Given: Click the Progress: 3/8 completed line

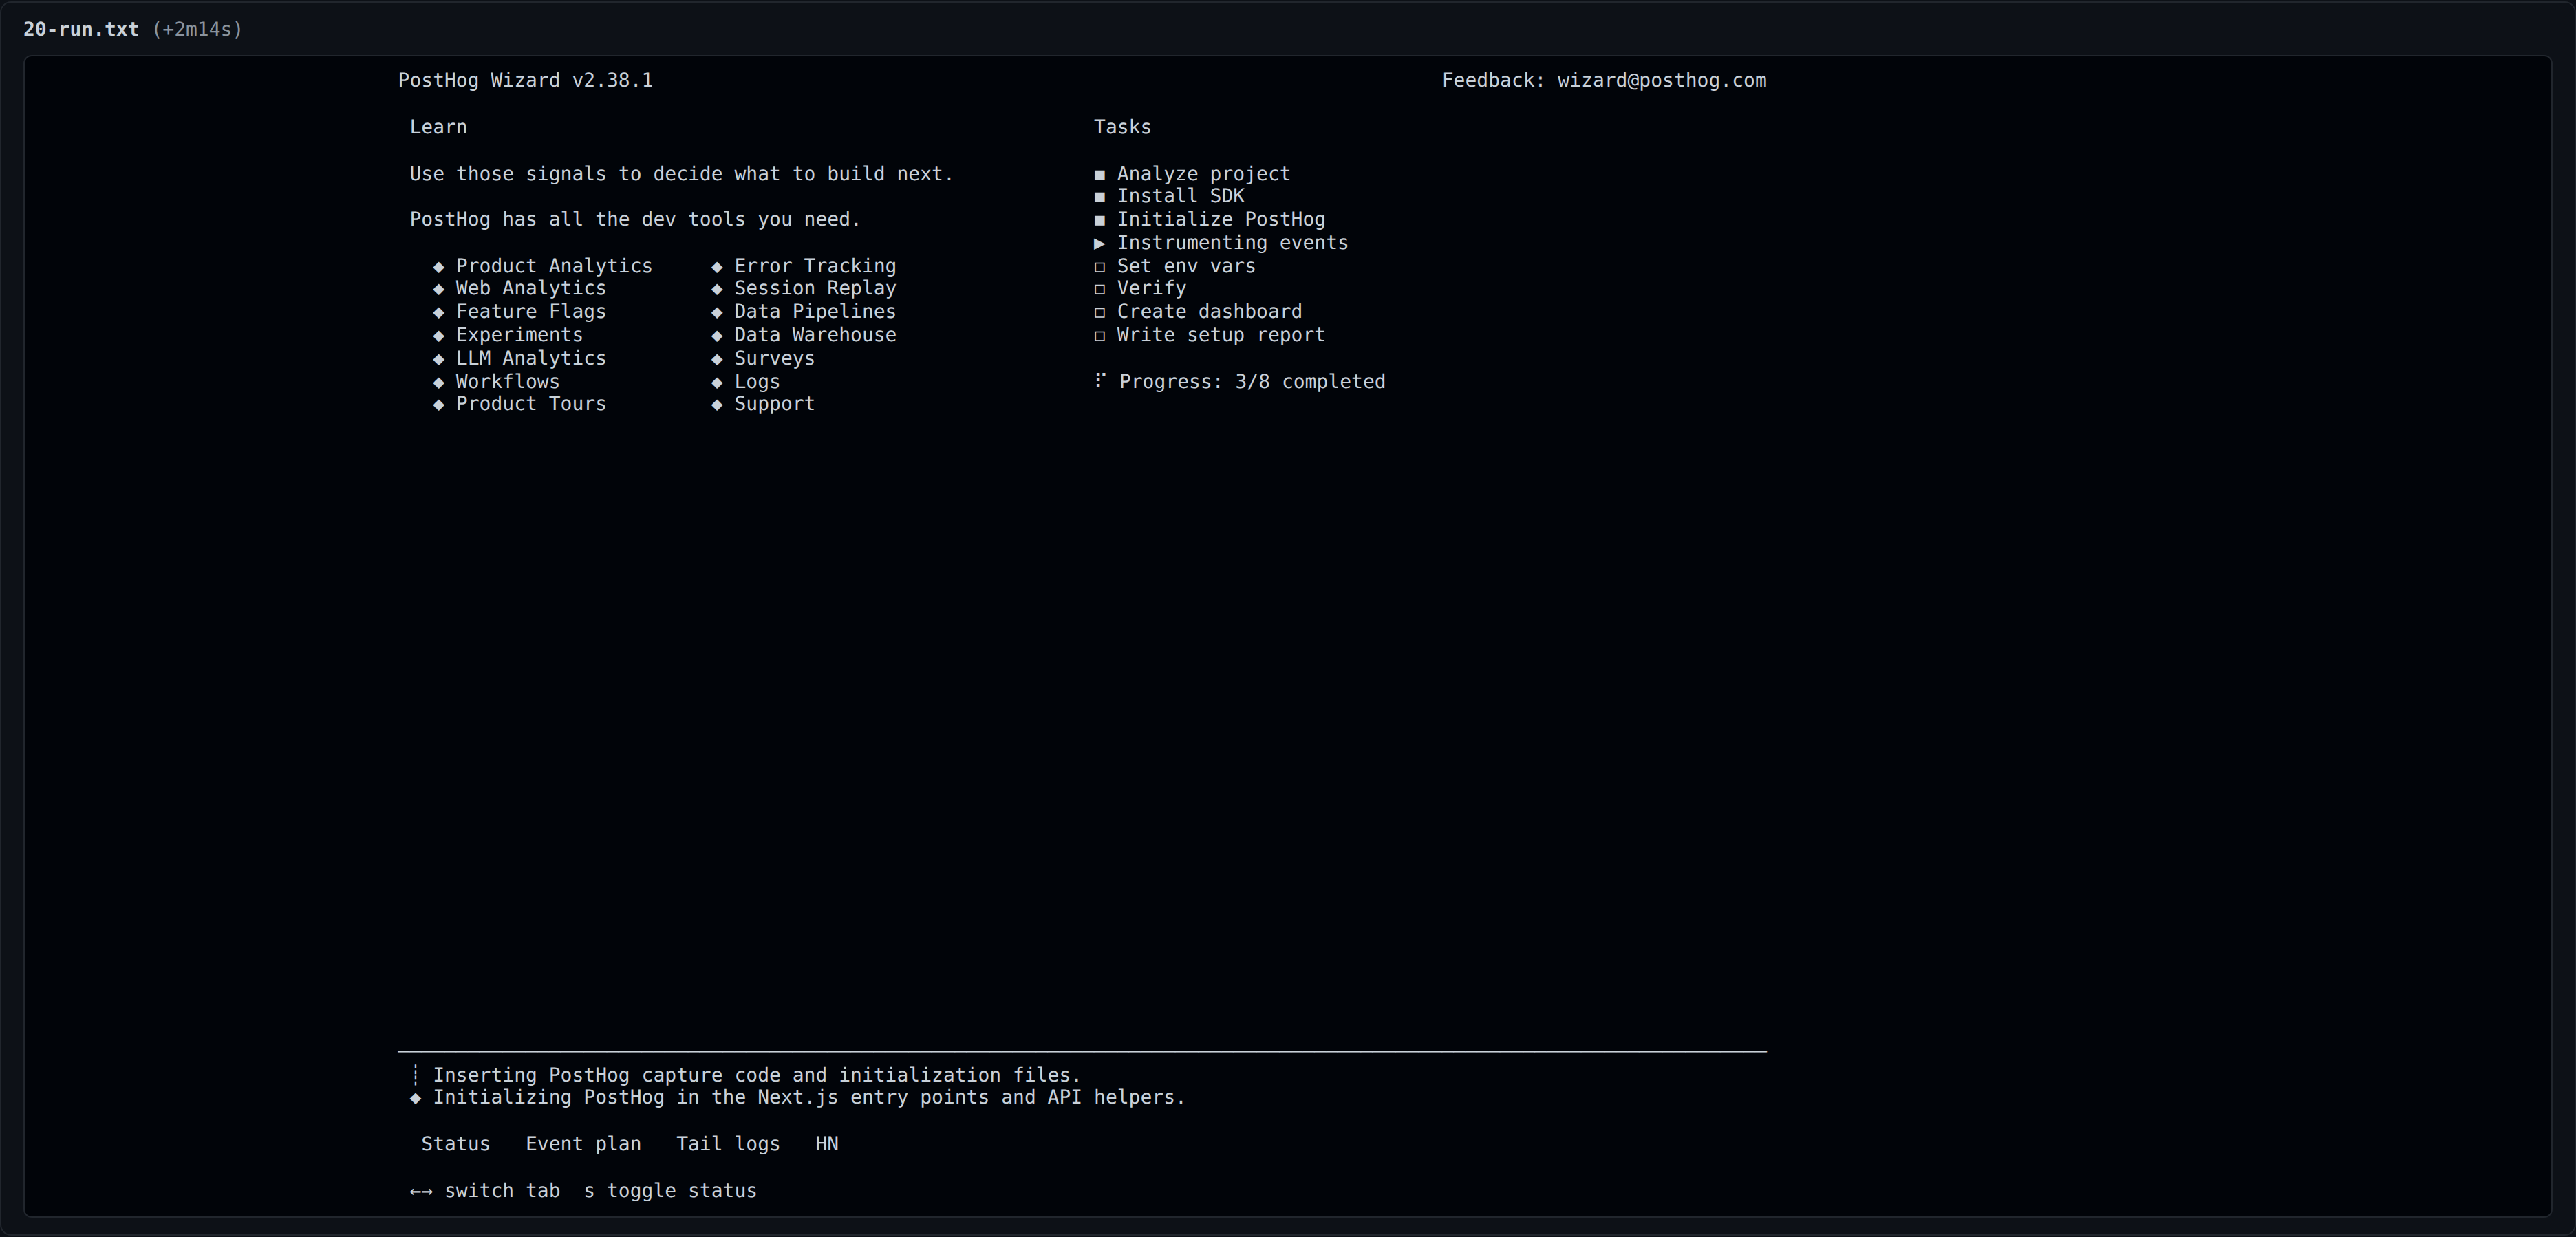Looking at the screenshot, I should 1240,382.
